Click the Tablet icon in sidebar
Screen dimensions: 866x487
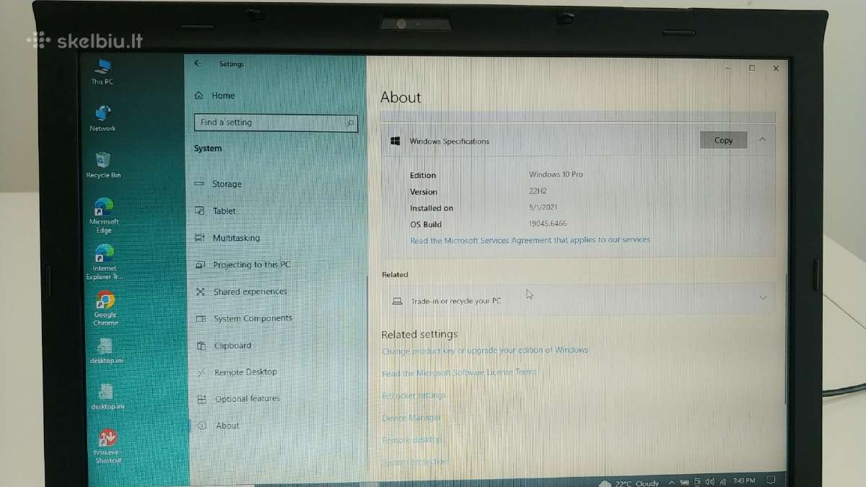(200, 211)
